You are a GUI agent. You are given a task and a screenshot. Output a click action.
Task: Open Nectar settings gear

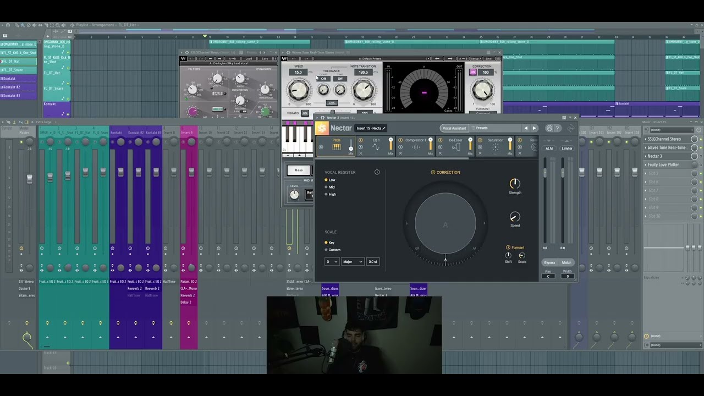coord(549,128)
